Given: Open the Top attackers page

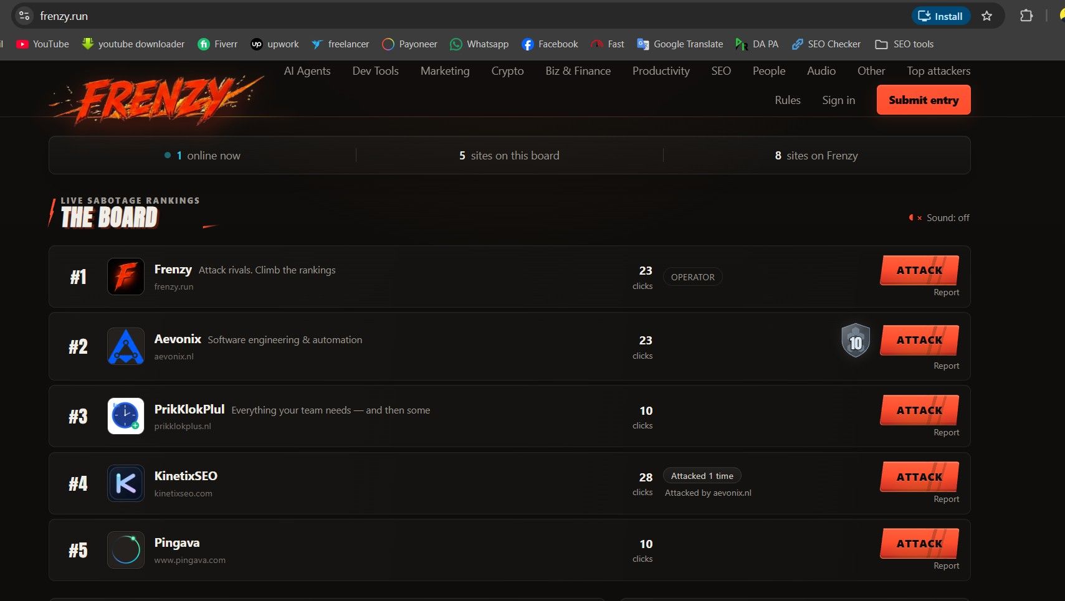Looking at the screenshot, I should click(x=938, y=71).
